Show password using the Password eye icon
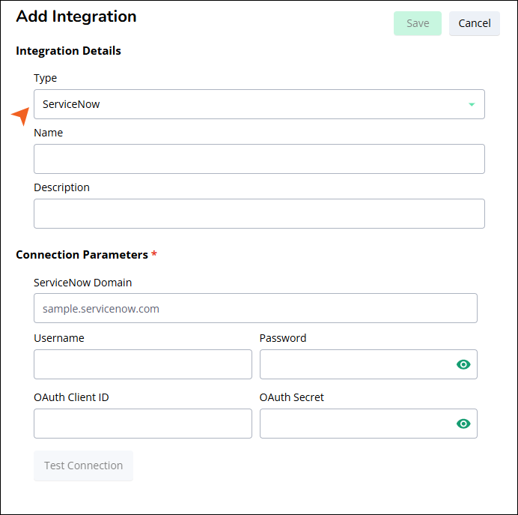This screenshot has width=518, height=515. pyautogui.click(x=463, y=364)
